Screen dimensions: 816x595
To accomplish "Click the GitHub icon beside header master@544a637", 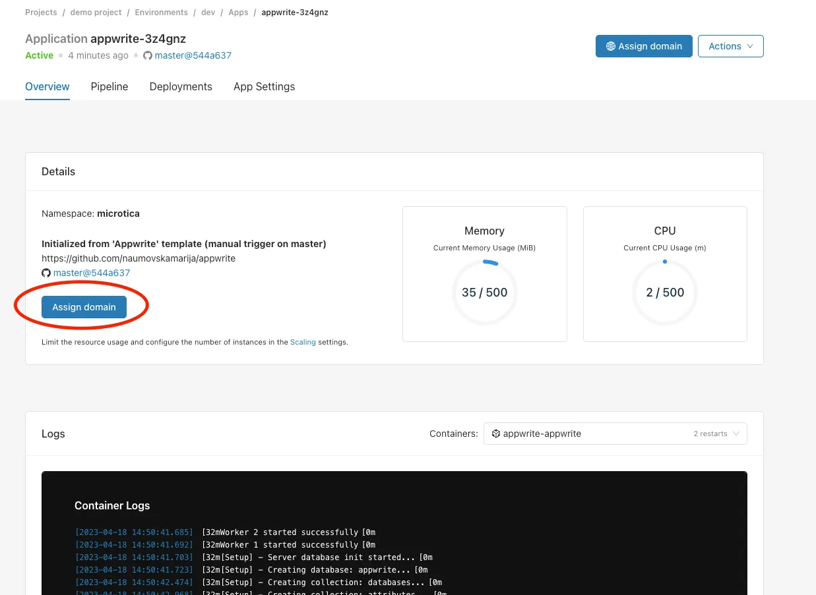I will pos(148,55).
